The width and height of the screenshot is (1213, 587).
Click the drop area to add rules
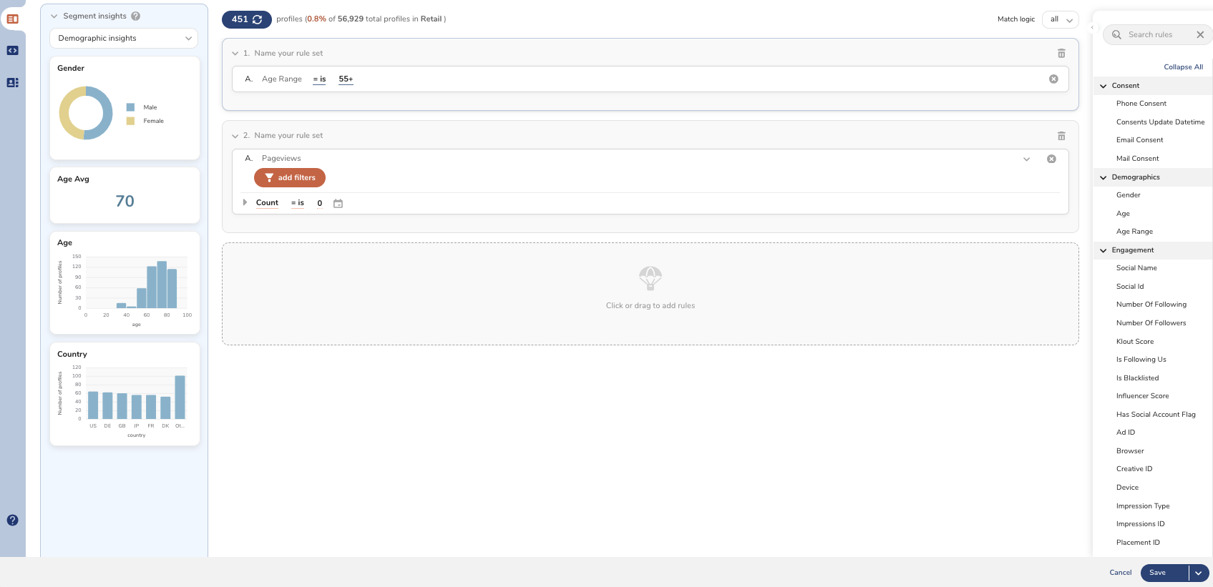coord(651,294)
